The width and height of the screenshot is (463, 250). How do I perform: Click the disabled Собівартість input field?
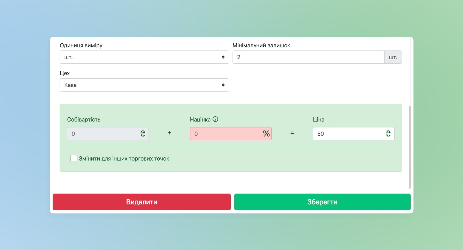[103, 134]
